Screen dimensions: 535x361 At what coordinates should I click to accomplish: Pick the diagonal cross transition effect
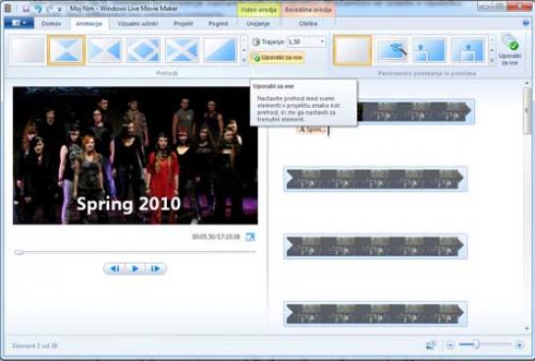tap(182, 50)
